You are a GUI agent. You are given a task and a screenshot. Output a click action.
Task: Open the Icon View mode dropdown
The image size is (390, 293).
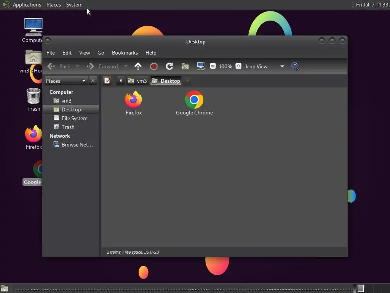(265, 66)
